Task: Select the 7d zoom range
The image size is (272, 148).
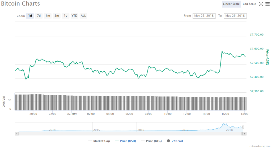Action: pos(39,16)
